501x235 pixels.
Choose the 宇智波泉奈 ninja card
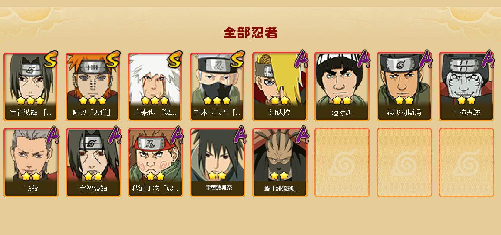(218, 162)
